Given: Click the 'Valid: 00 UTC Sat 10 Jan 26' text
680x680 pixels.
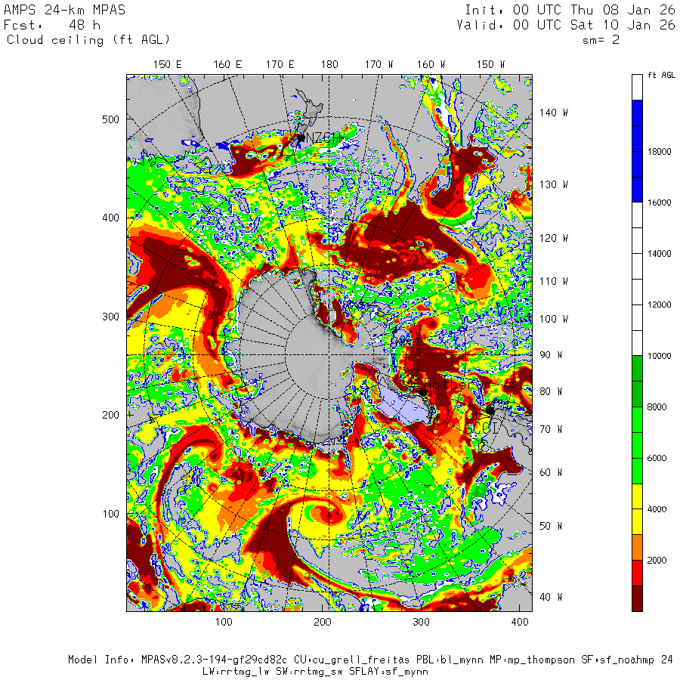Looking at the screenshot, I should (566, 25).
